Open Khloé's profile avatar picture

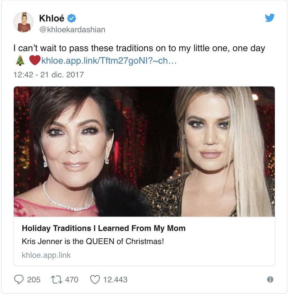(23, 22)
